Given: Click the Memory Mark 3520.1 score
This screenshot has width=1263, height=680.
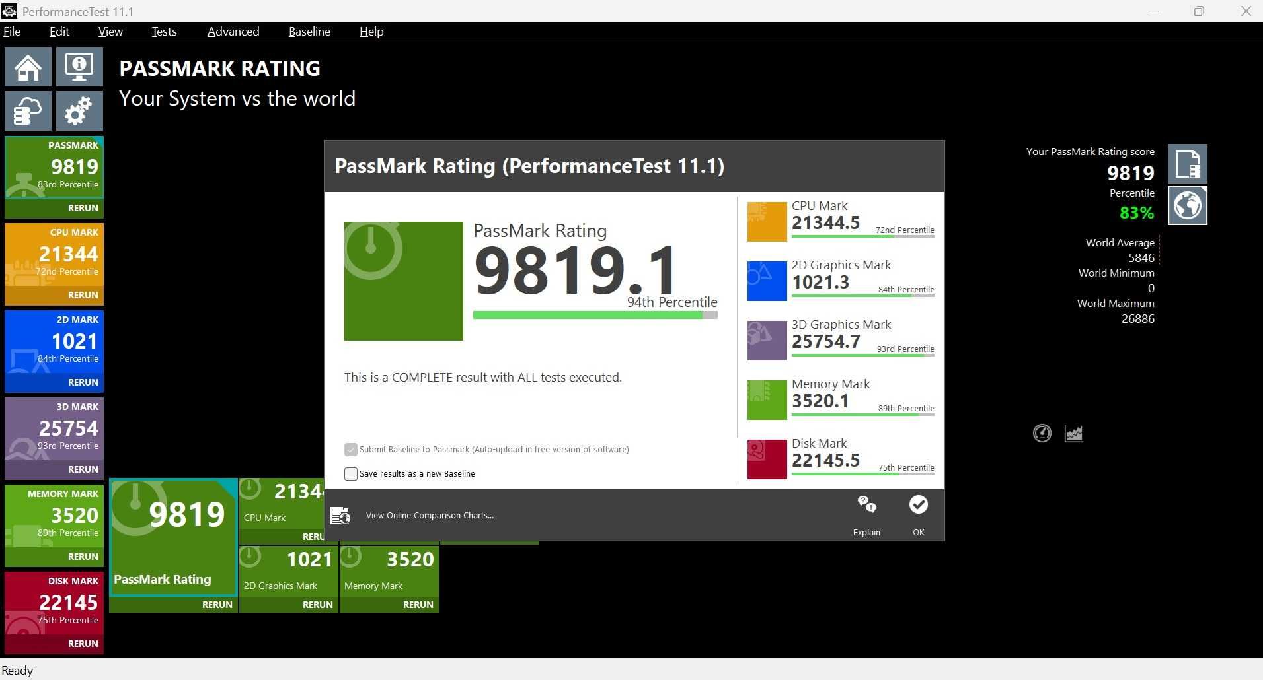Looking at the screenshot, I should tap(820, 401).
